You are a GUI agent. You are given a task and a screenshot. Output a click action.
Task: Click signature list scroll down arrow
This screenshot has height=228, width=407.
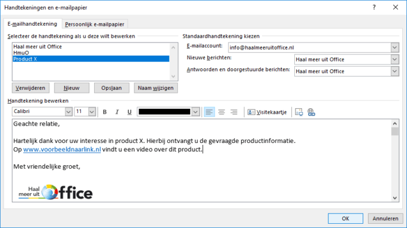coord(173,77)
